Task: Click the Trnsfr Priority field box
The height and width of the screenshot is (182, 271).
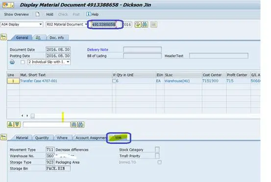Action: 157,156
